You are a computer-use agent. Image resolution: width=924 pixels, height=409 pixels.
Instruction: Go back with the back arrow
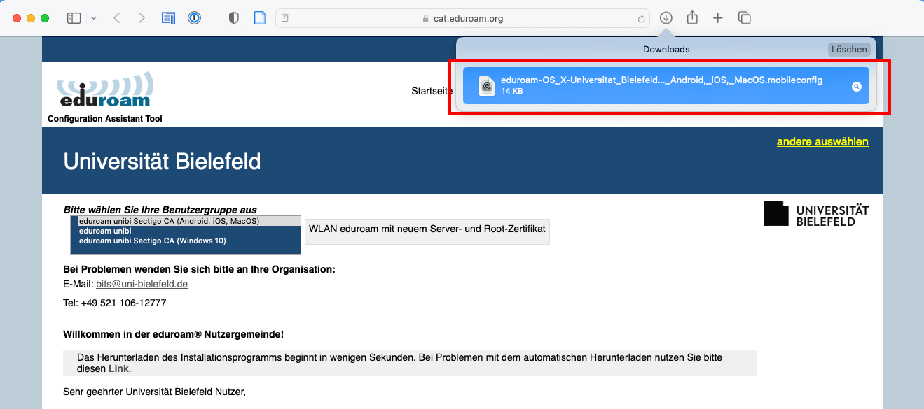pyautogui.click(x=117, y=19)
